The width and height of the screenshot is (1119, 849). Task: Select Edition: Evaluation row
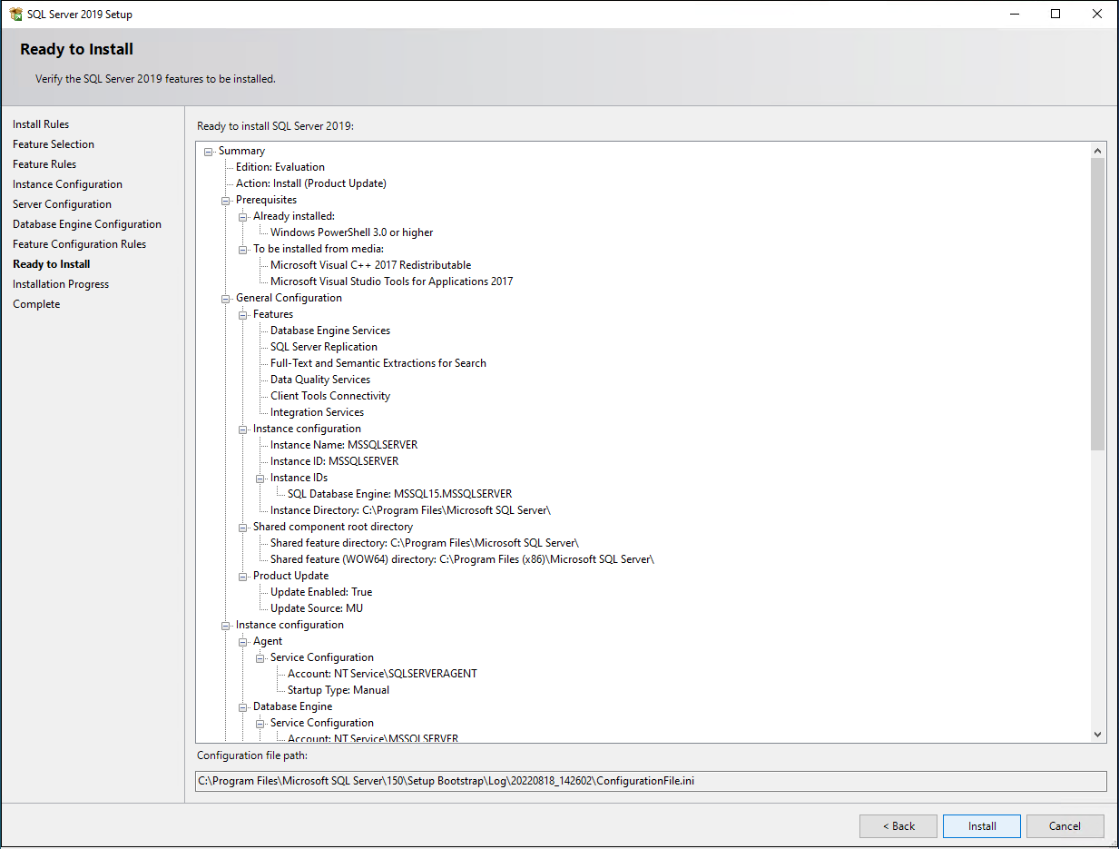pos(280,167)
